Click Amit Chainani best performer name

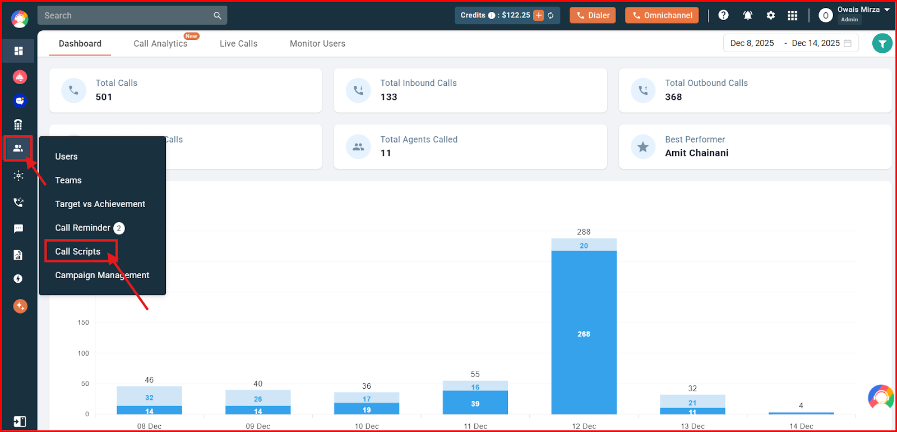[697, 153]
